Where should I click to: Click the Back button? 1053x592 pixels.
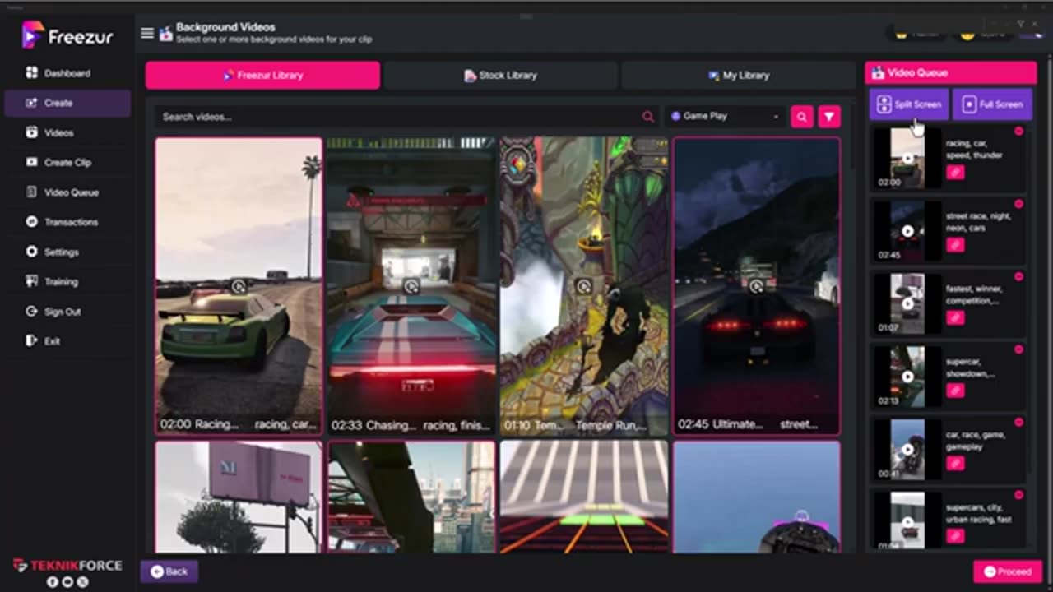[x=169, y=571]
